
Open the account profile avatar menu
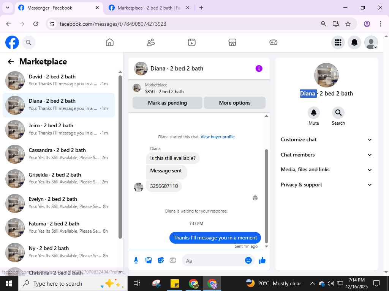coord(371,42)
